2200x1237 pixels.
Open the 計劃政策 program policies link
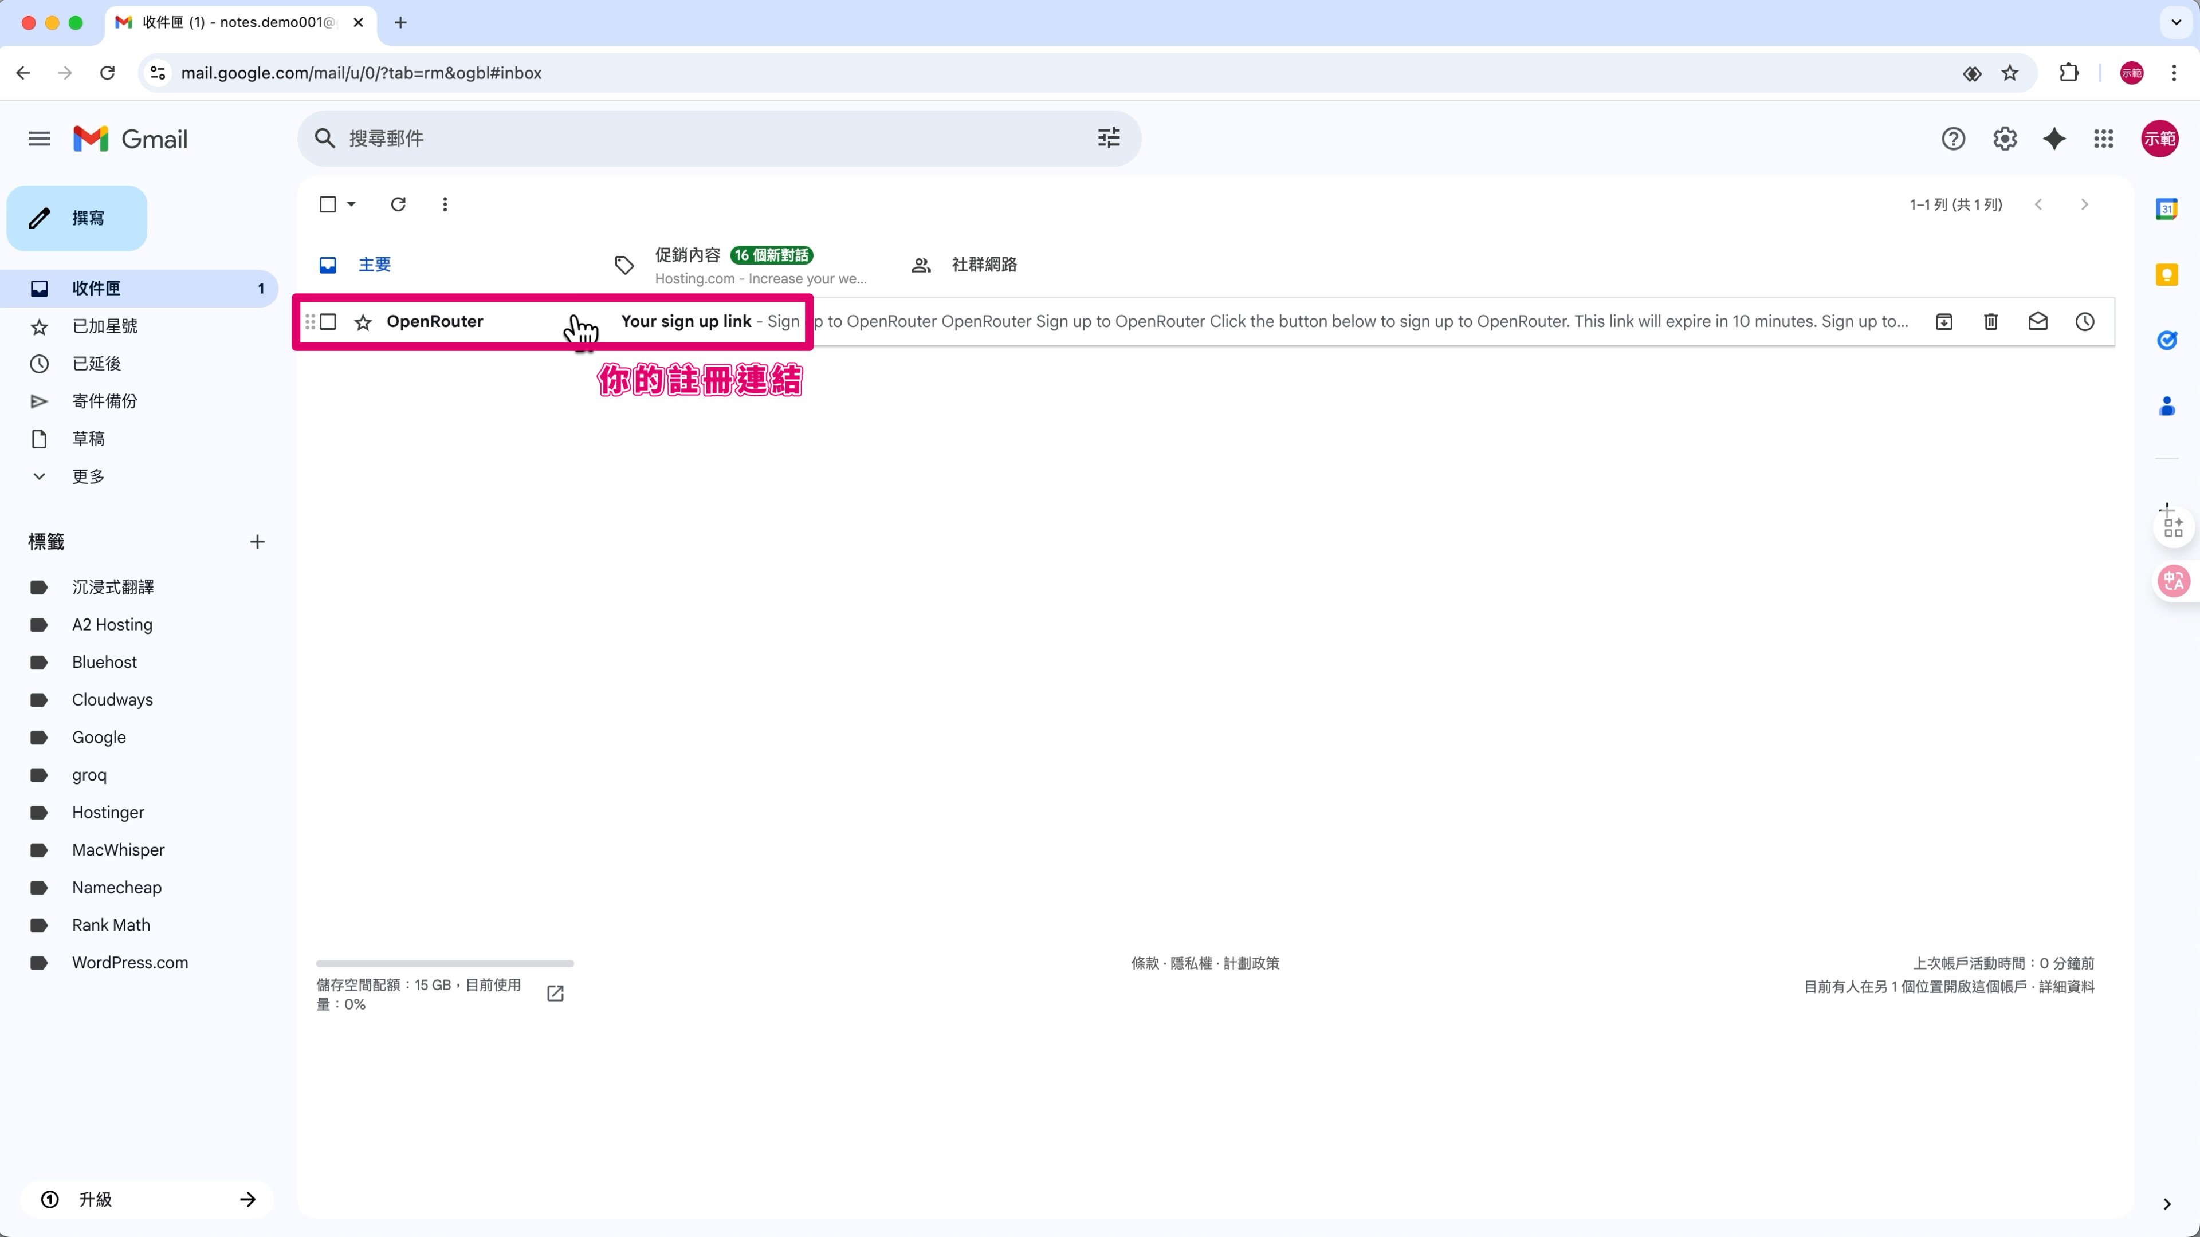tap(1251, 963)
